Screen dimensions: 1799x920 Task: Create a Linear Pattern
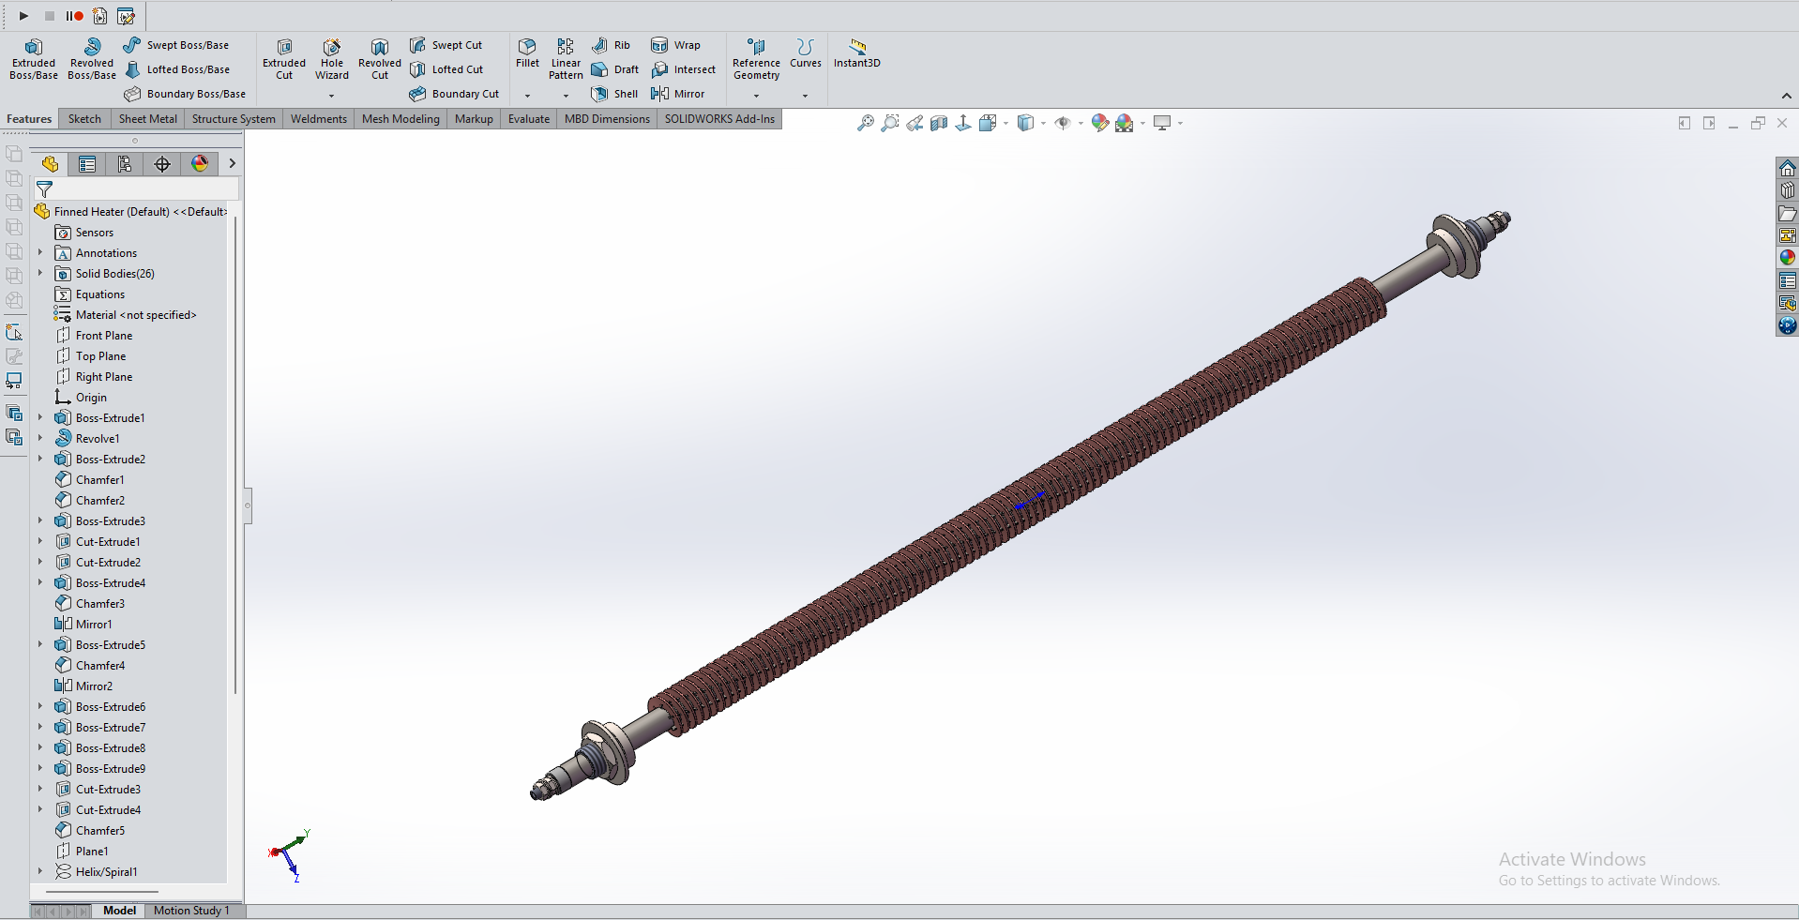566,59
